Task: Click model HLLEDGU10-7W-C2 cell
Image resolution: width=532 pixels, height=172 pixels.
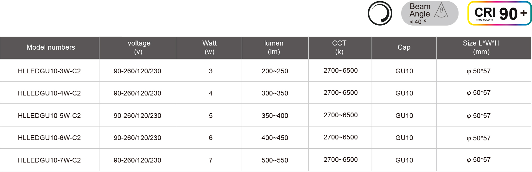Action: (49, 160)
